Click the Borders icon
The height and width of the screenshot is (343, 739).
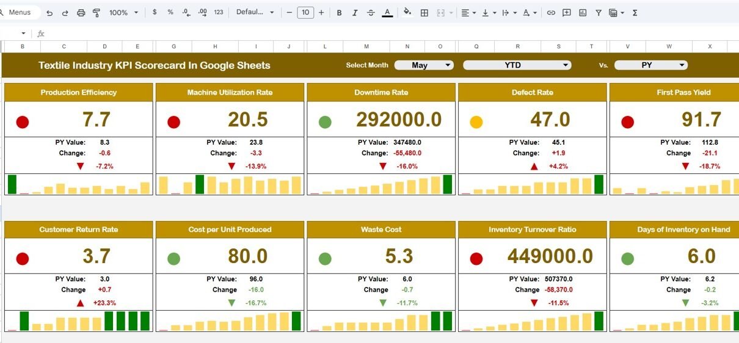424,13
